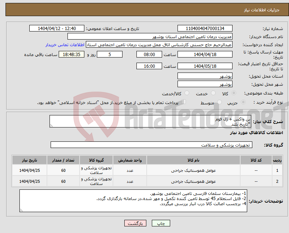Click the توضیحات خریدار text area
This screenshot has width=289, height=233.
133,201
